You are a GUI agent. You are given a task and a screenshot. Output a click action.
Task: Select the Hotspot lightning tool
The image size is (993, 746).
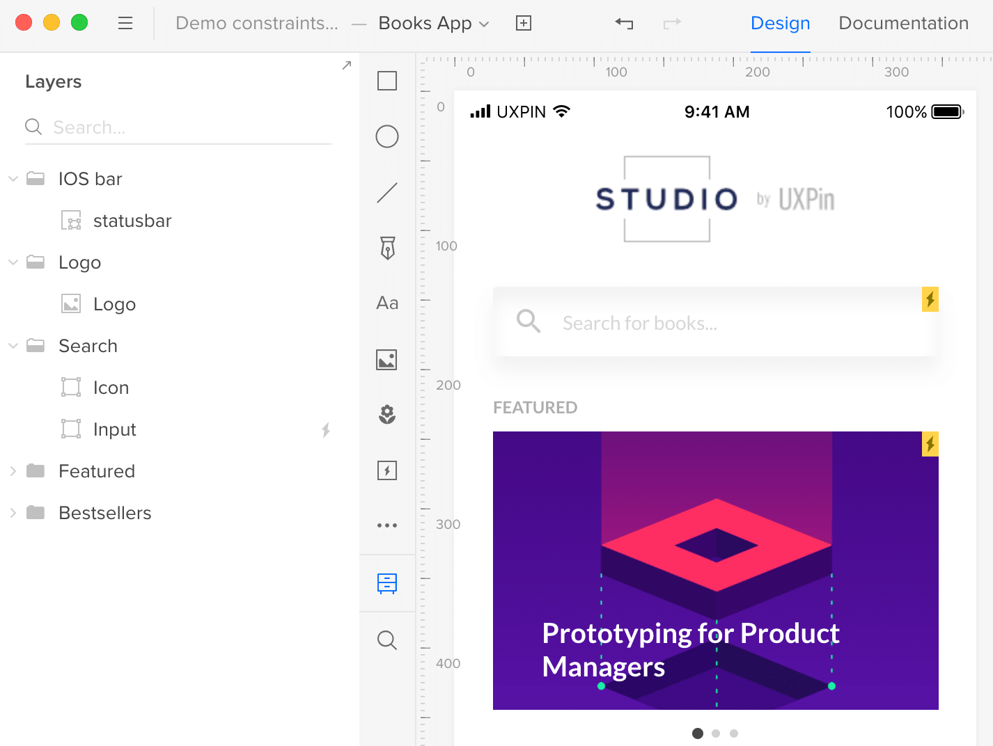[x=387, y=470]
